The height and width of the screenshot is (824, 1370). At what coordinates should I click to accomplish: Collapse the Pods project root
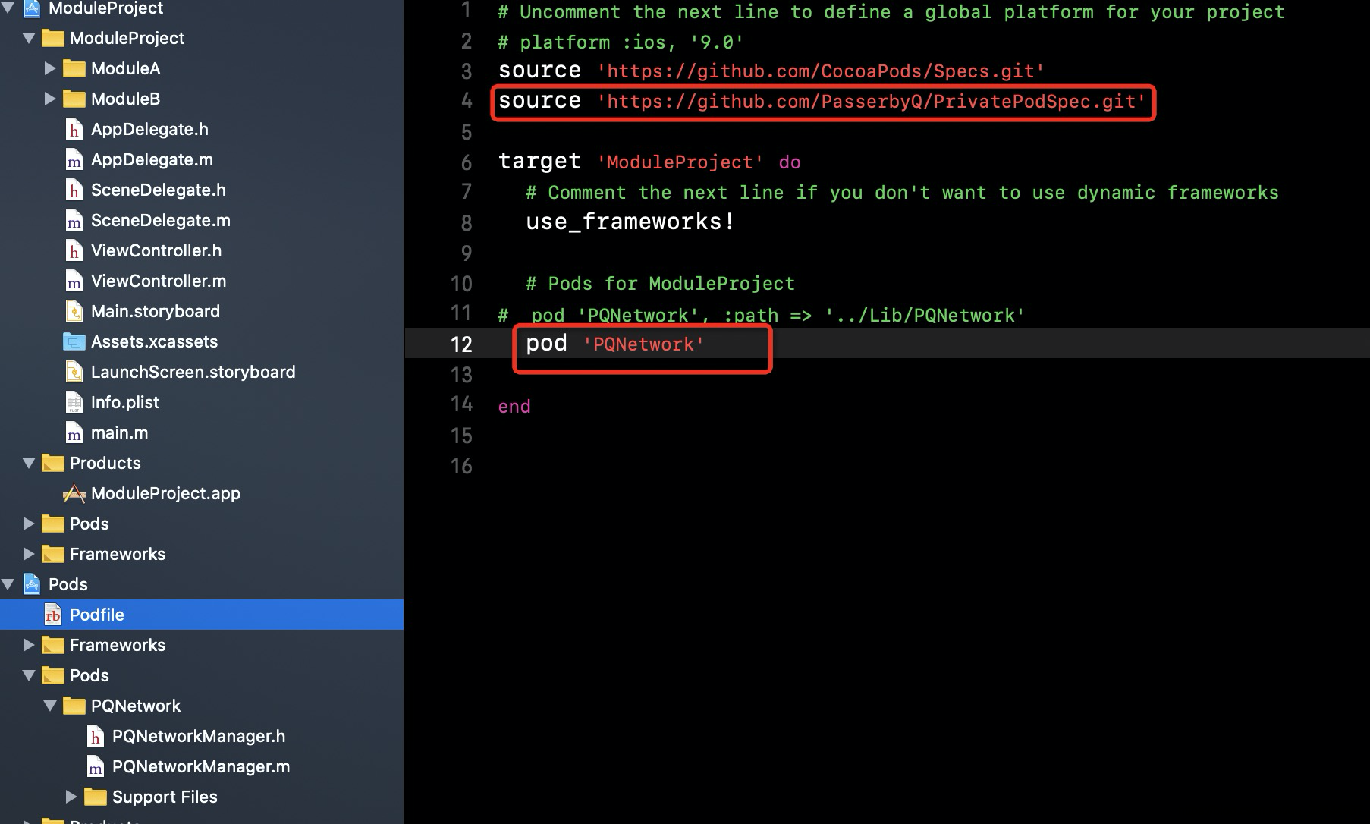(8, 584)
